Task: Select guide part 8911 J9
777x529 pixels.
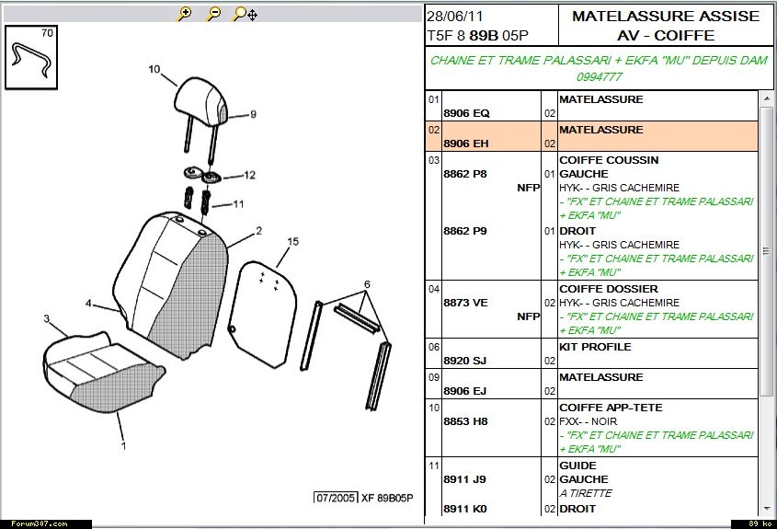Action: tap(465, 479)
